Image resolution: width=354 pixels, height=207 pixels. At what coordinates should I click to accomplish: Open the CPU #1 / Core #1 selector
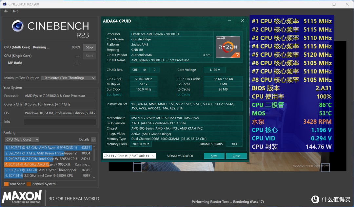[x=129, y=156]
